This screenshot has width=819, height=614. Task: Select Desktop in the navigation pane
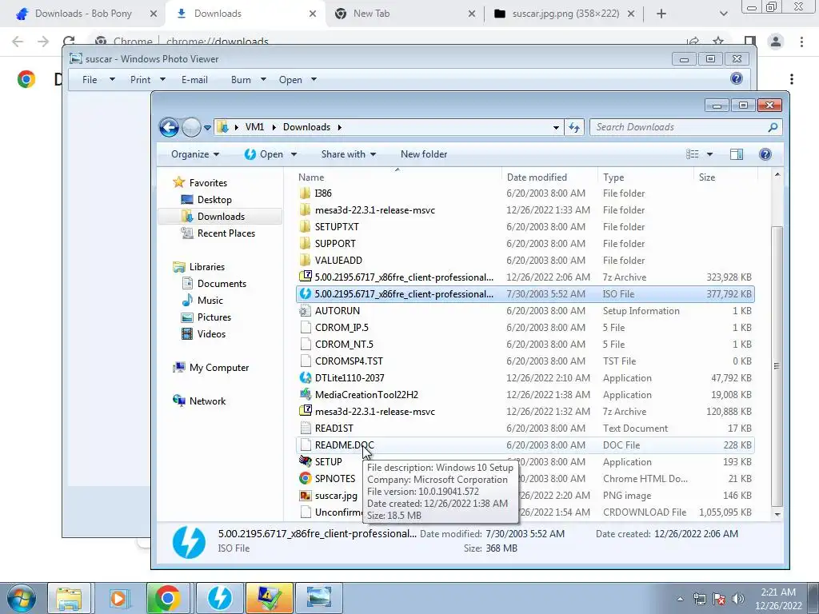click(214, 199)
